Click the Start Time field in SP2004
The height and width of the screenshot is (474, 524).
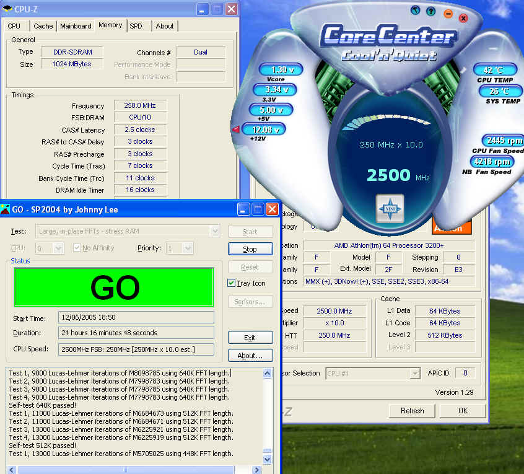point(136,317)
